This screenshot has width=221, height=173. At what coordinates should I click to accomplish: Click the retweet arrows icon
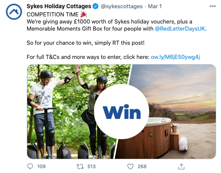(x=80, y=167)
